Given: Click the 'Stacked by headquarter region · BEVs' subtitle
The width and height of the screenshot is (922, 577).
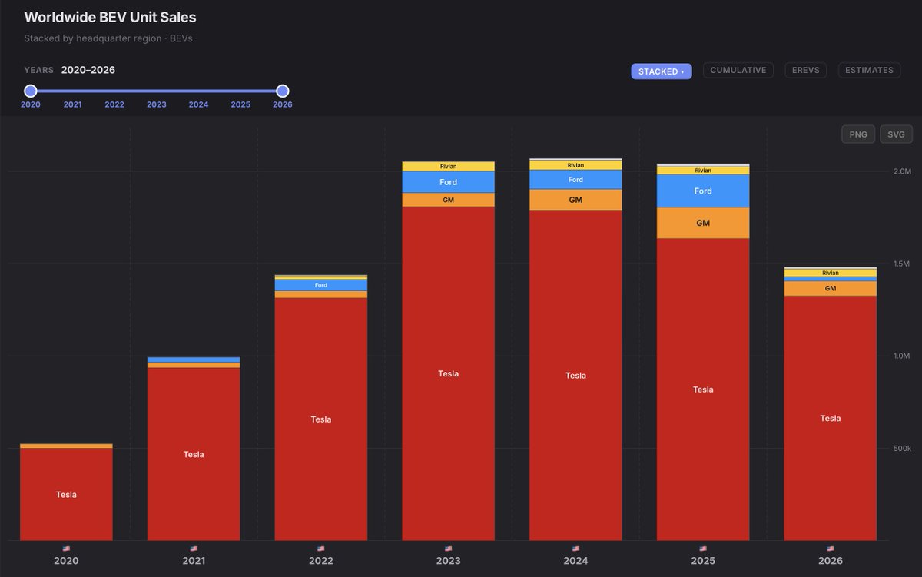Looking at the screenshot, I should (x=108, y=38).
